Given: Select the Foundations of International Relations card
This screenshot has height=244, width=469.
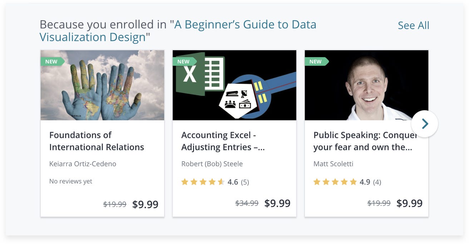Looking at the screenshot, I should pos(102,132).
